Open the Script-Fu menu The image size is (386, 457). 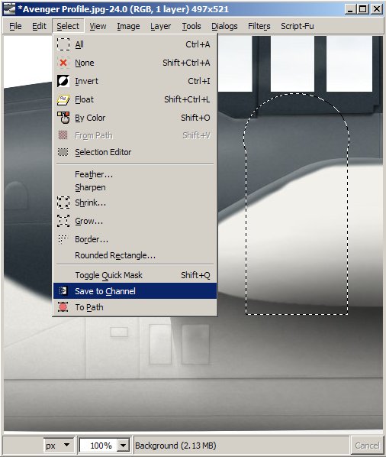click(298, 26)
